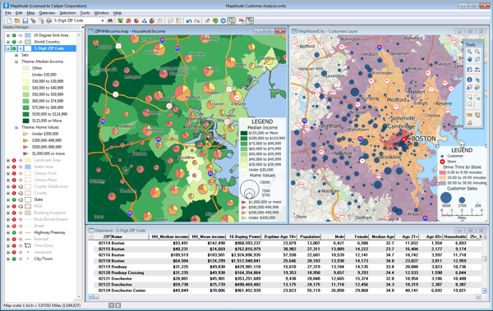Hide the City/Town layer
This screenshot has height=311, width=493.
click(14, 258)
